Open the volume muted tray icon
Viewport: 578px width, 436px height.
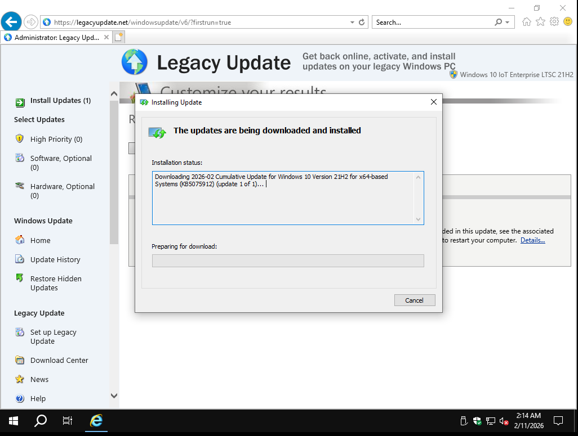pyautogui.click(x=504, y=421)
